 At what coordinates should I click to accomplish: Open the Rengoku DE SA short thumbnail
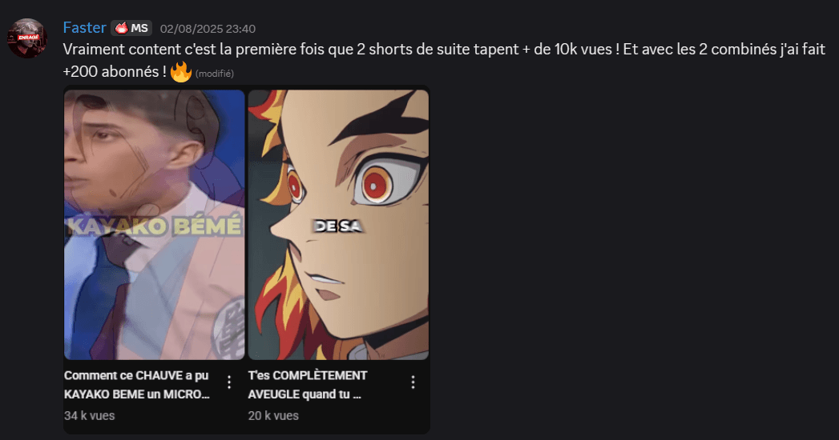click(x=338, y=224)
